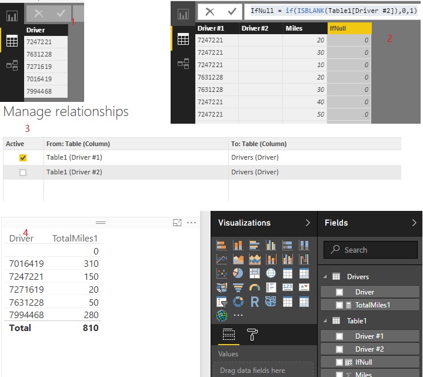Collapse the Drivers table in Fields
This screenshot has height=377, width=423.
[325, 276]
